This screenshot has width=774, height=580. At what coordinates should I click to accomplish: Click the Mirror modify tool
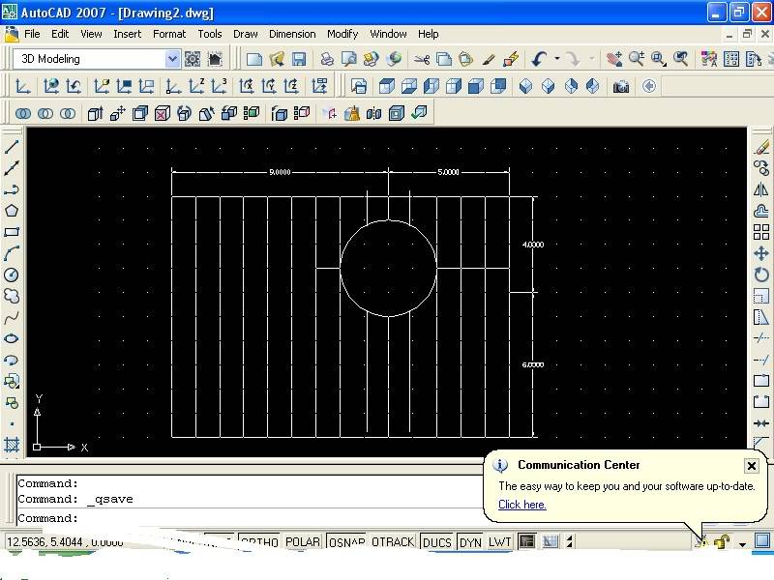point(761,189)
